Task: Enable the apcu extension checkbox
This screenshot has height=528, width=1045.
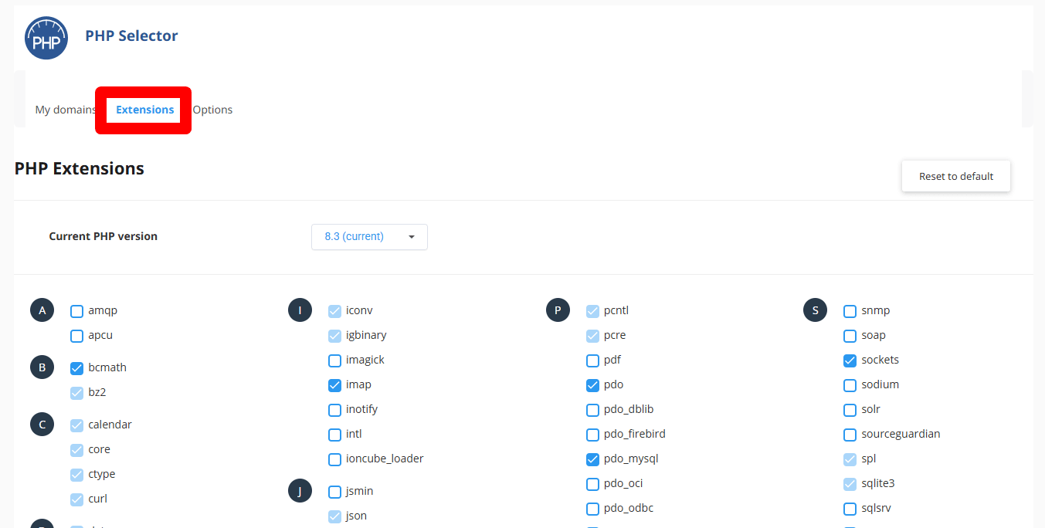Action: pos(76,337)
